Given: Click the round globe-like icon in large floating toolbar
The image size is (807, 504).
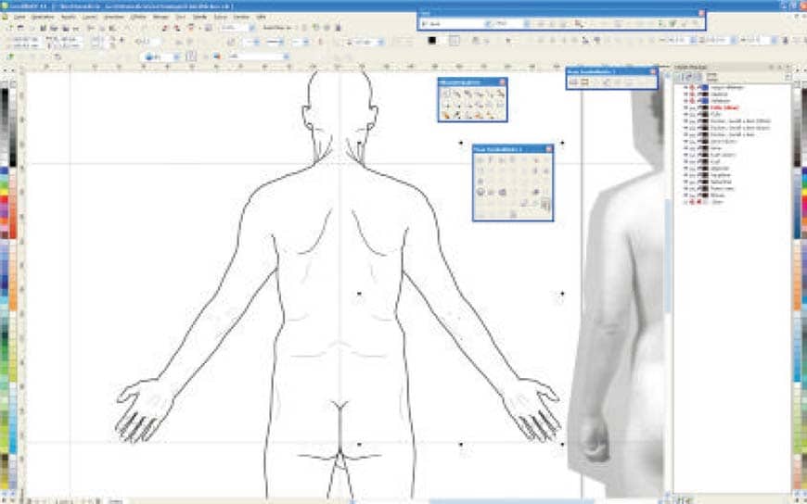Looking at the screenshot, I should click(x=480, y=192).
